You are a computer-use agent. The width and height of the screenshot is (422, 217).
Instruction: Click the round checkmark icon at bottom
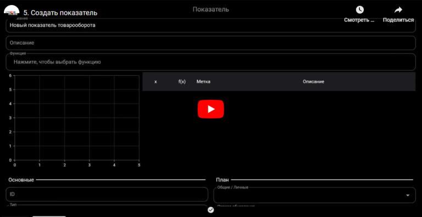click(211, 210)
